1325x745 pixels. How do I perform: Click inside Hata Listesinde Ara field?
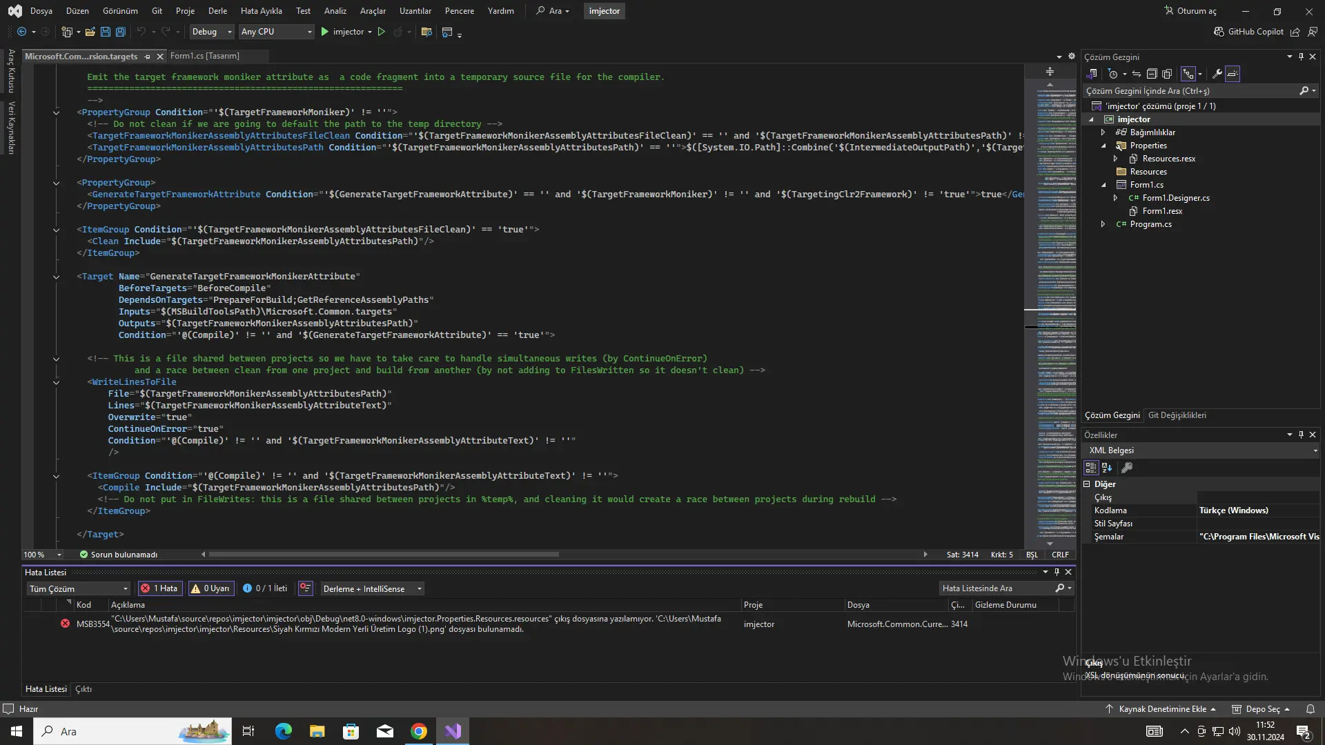click(996, 588)
